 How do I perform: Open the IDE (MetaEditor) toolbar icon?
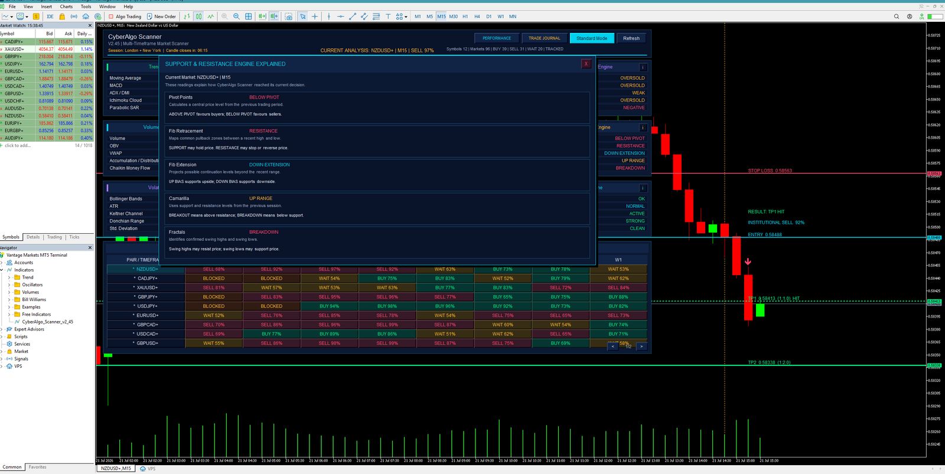(50, 17)
